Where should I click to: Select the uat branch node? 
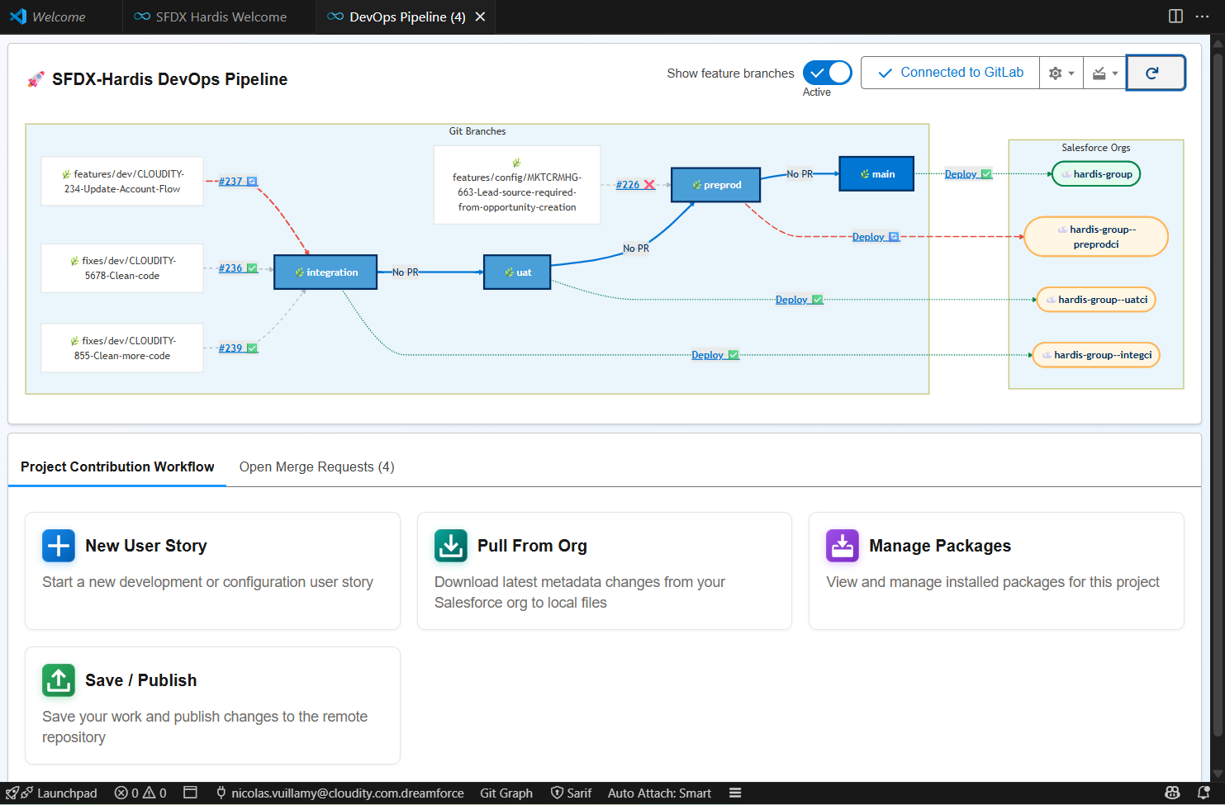pyautogui.click(x=517, y=272)
